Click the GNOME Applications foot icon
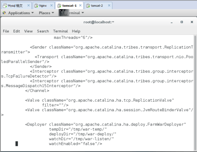Viewport: 197px width, 152px height. click(x=4, y=13)
